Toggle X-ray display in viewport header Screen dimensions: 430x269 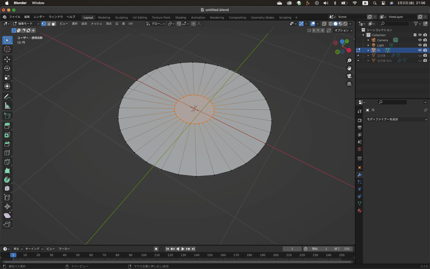pos(324,24)
